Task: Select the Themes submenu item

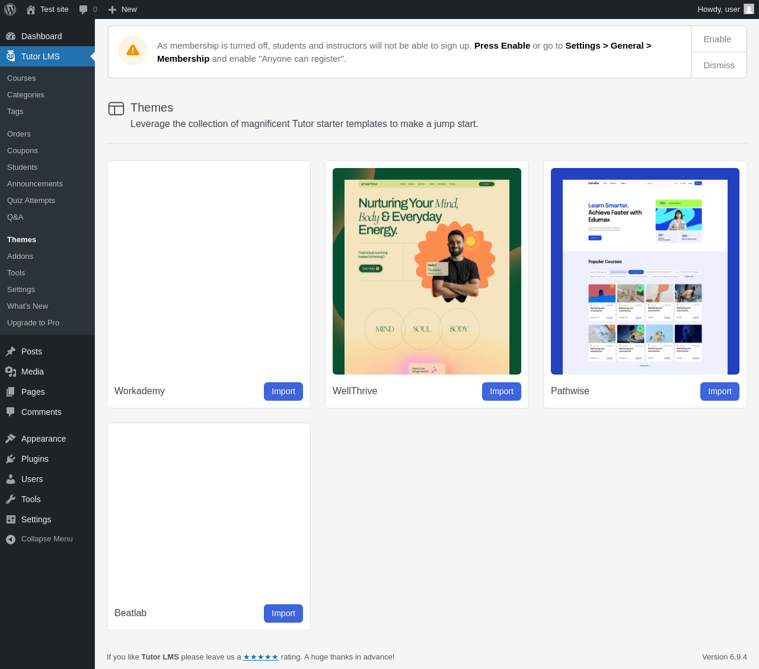Action: pos(22,240)
